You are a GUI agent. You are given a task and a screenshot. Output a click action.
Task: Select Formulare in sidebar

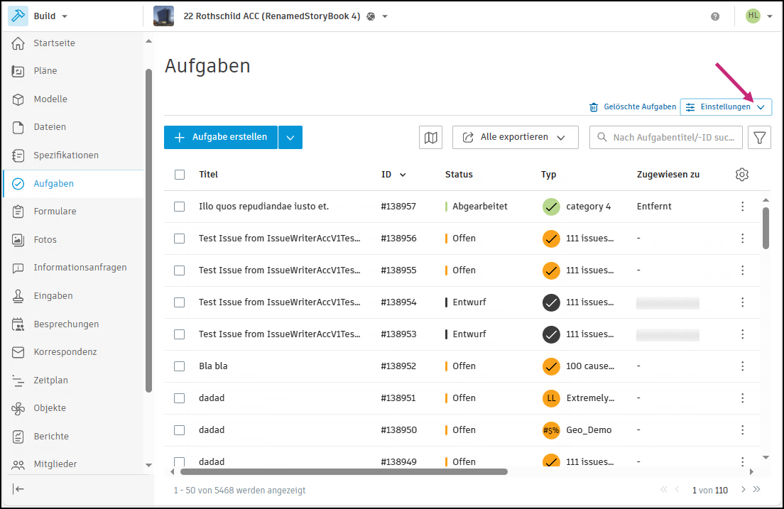point(55,212)
